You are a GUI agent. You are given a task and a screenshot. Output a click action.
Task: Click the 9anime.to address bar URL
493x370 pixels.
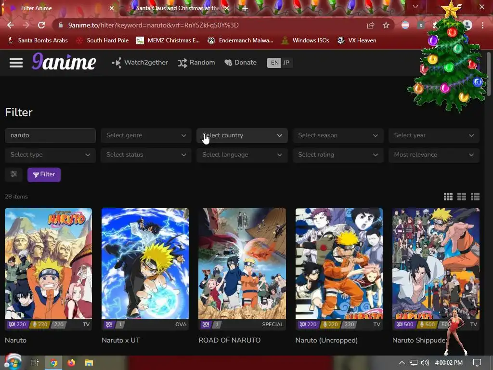coord(153,25)
